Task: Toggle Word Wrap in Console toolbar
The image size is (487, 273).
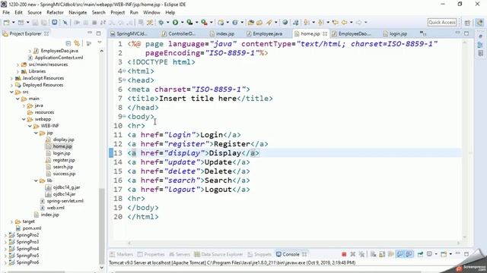Action: click(x=390, y=254)
